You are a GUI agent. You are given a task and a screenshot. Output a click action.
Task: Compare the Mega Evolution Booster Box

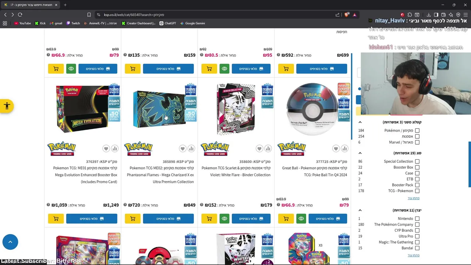coord(115,149)
